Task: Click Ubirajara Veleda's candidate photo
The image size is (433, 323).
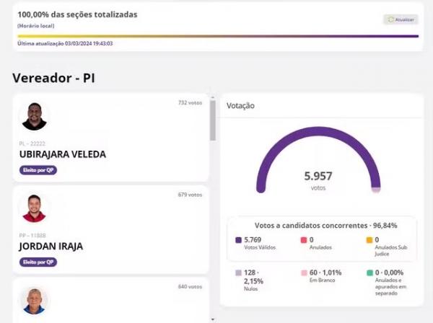Action: tap(34, 116)
